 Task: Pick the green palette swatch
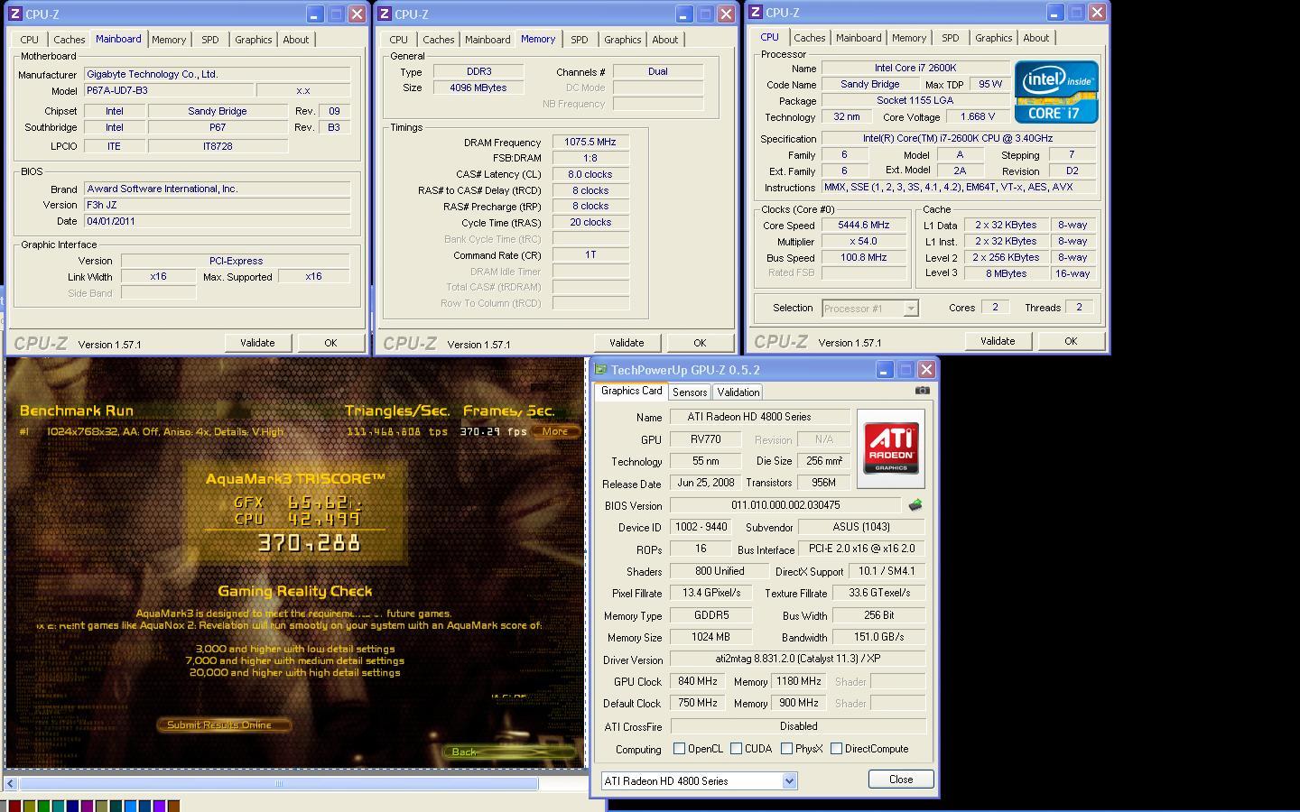pos(43,806)
